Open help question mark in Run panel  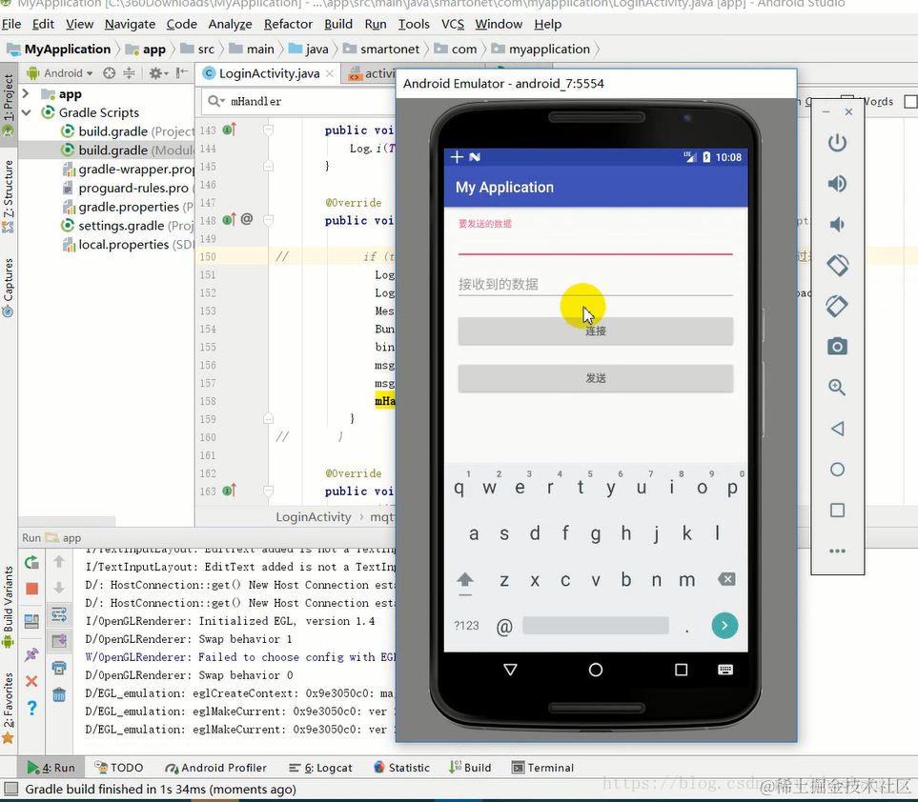coord(31,708)
